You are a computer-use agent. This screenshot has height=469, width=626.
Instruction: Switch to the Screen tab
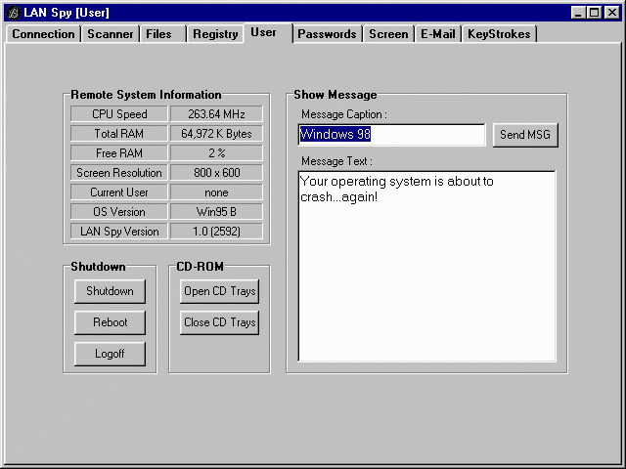pos(388,34)
